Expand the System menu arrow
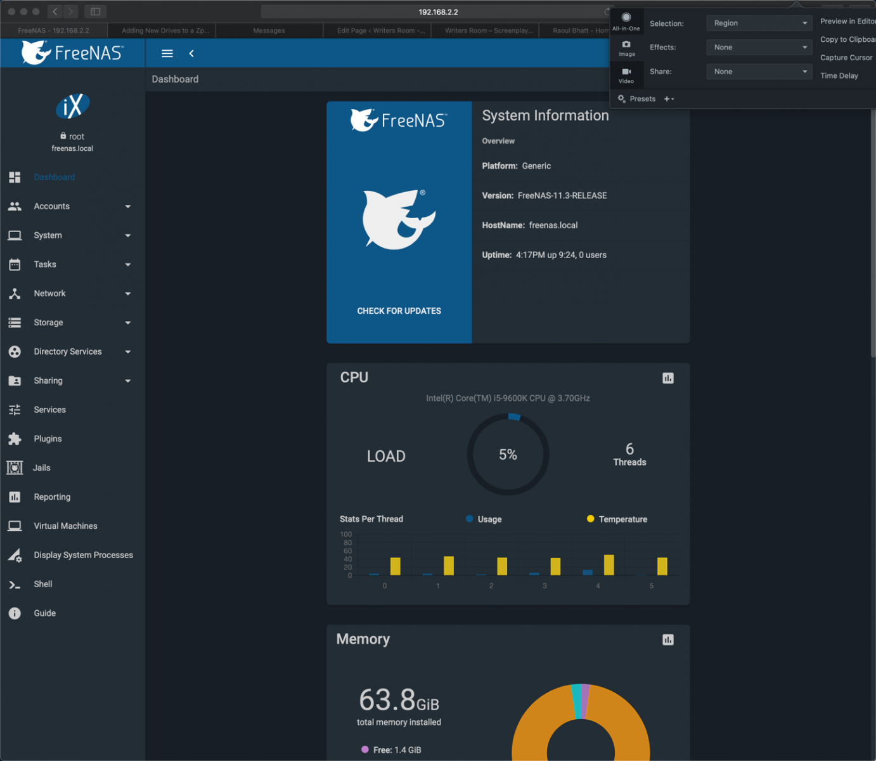 (x=128, y=236)
